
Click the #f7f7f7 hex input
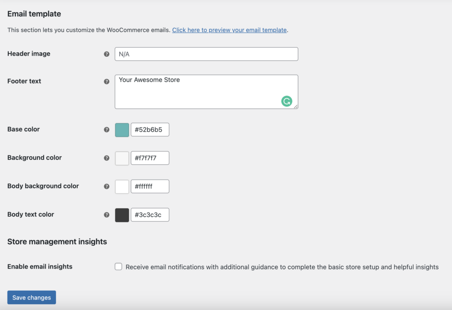(x=150, y=158)
